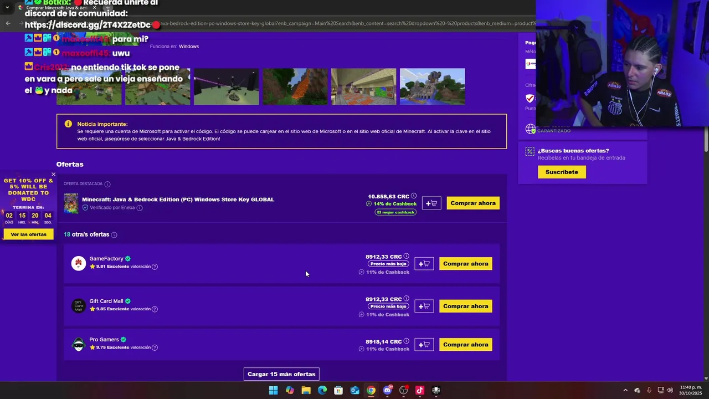The height and width of the screenshot is (399, 709).
Task: View lava waterfall screenshot thumbnail
Action: (x=295, y=87)
